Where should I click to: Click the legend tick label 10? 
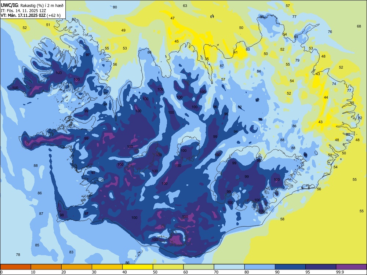click(x=33, y=272)
